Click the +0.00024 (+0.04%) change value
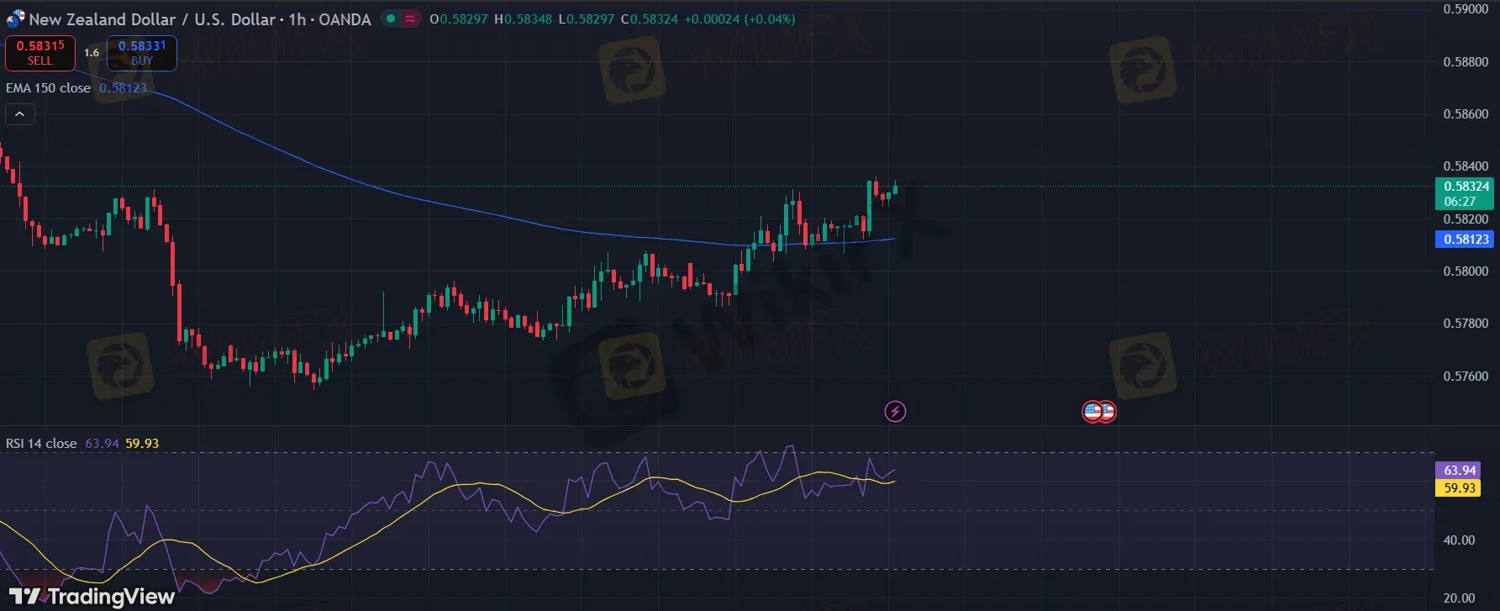This screenshot has width=1500, height=611. (739, 18)
